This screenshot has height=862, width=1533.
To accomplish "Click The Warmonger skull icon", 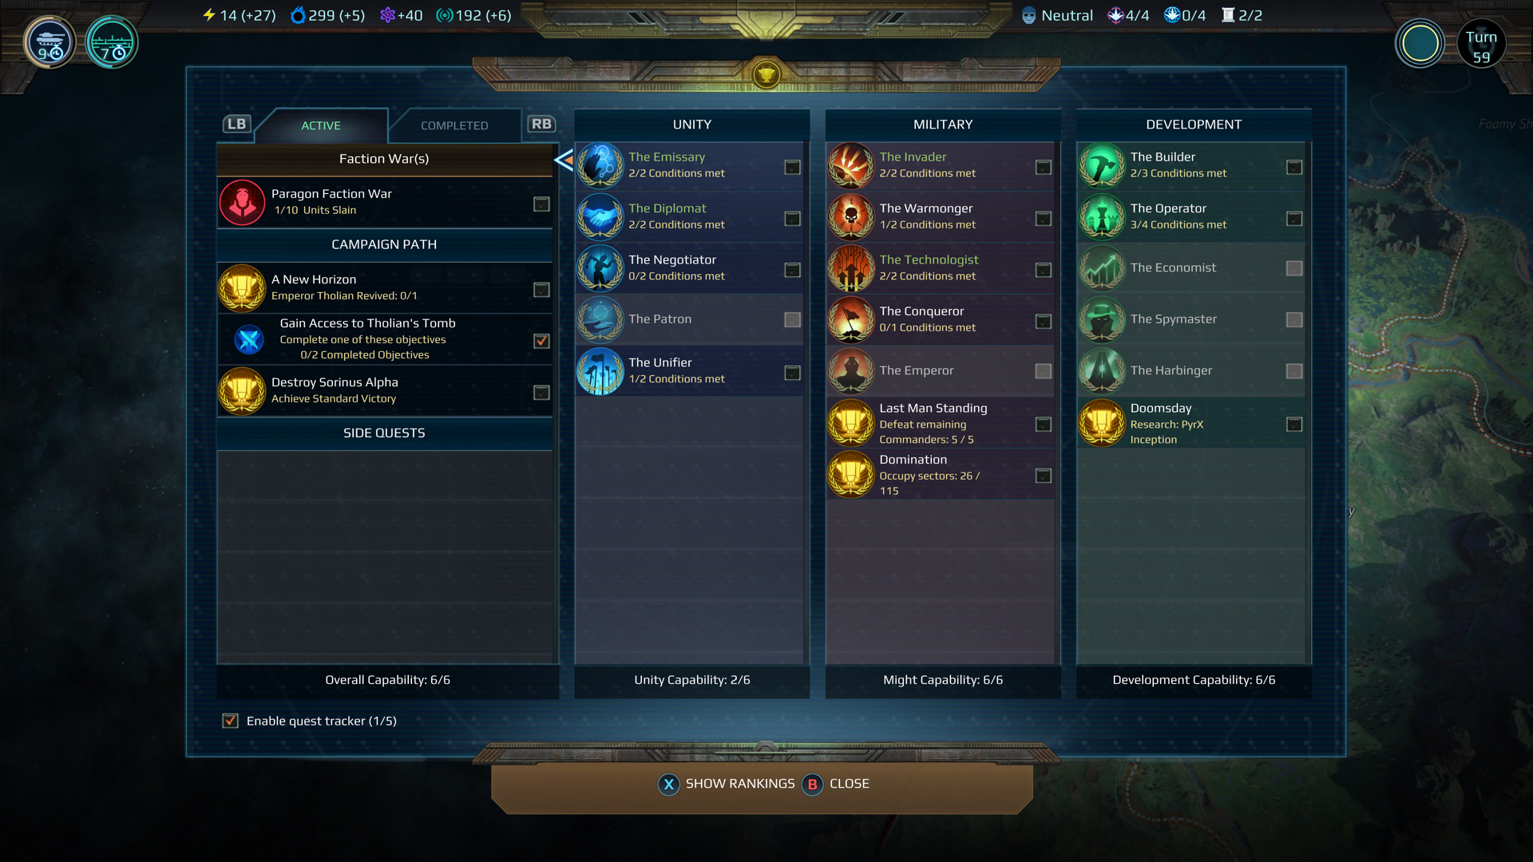I will point(851,217).
